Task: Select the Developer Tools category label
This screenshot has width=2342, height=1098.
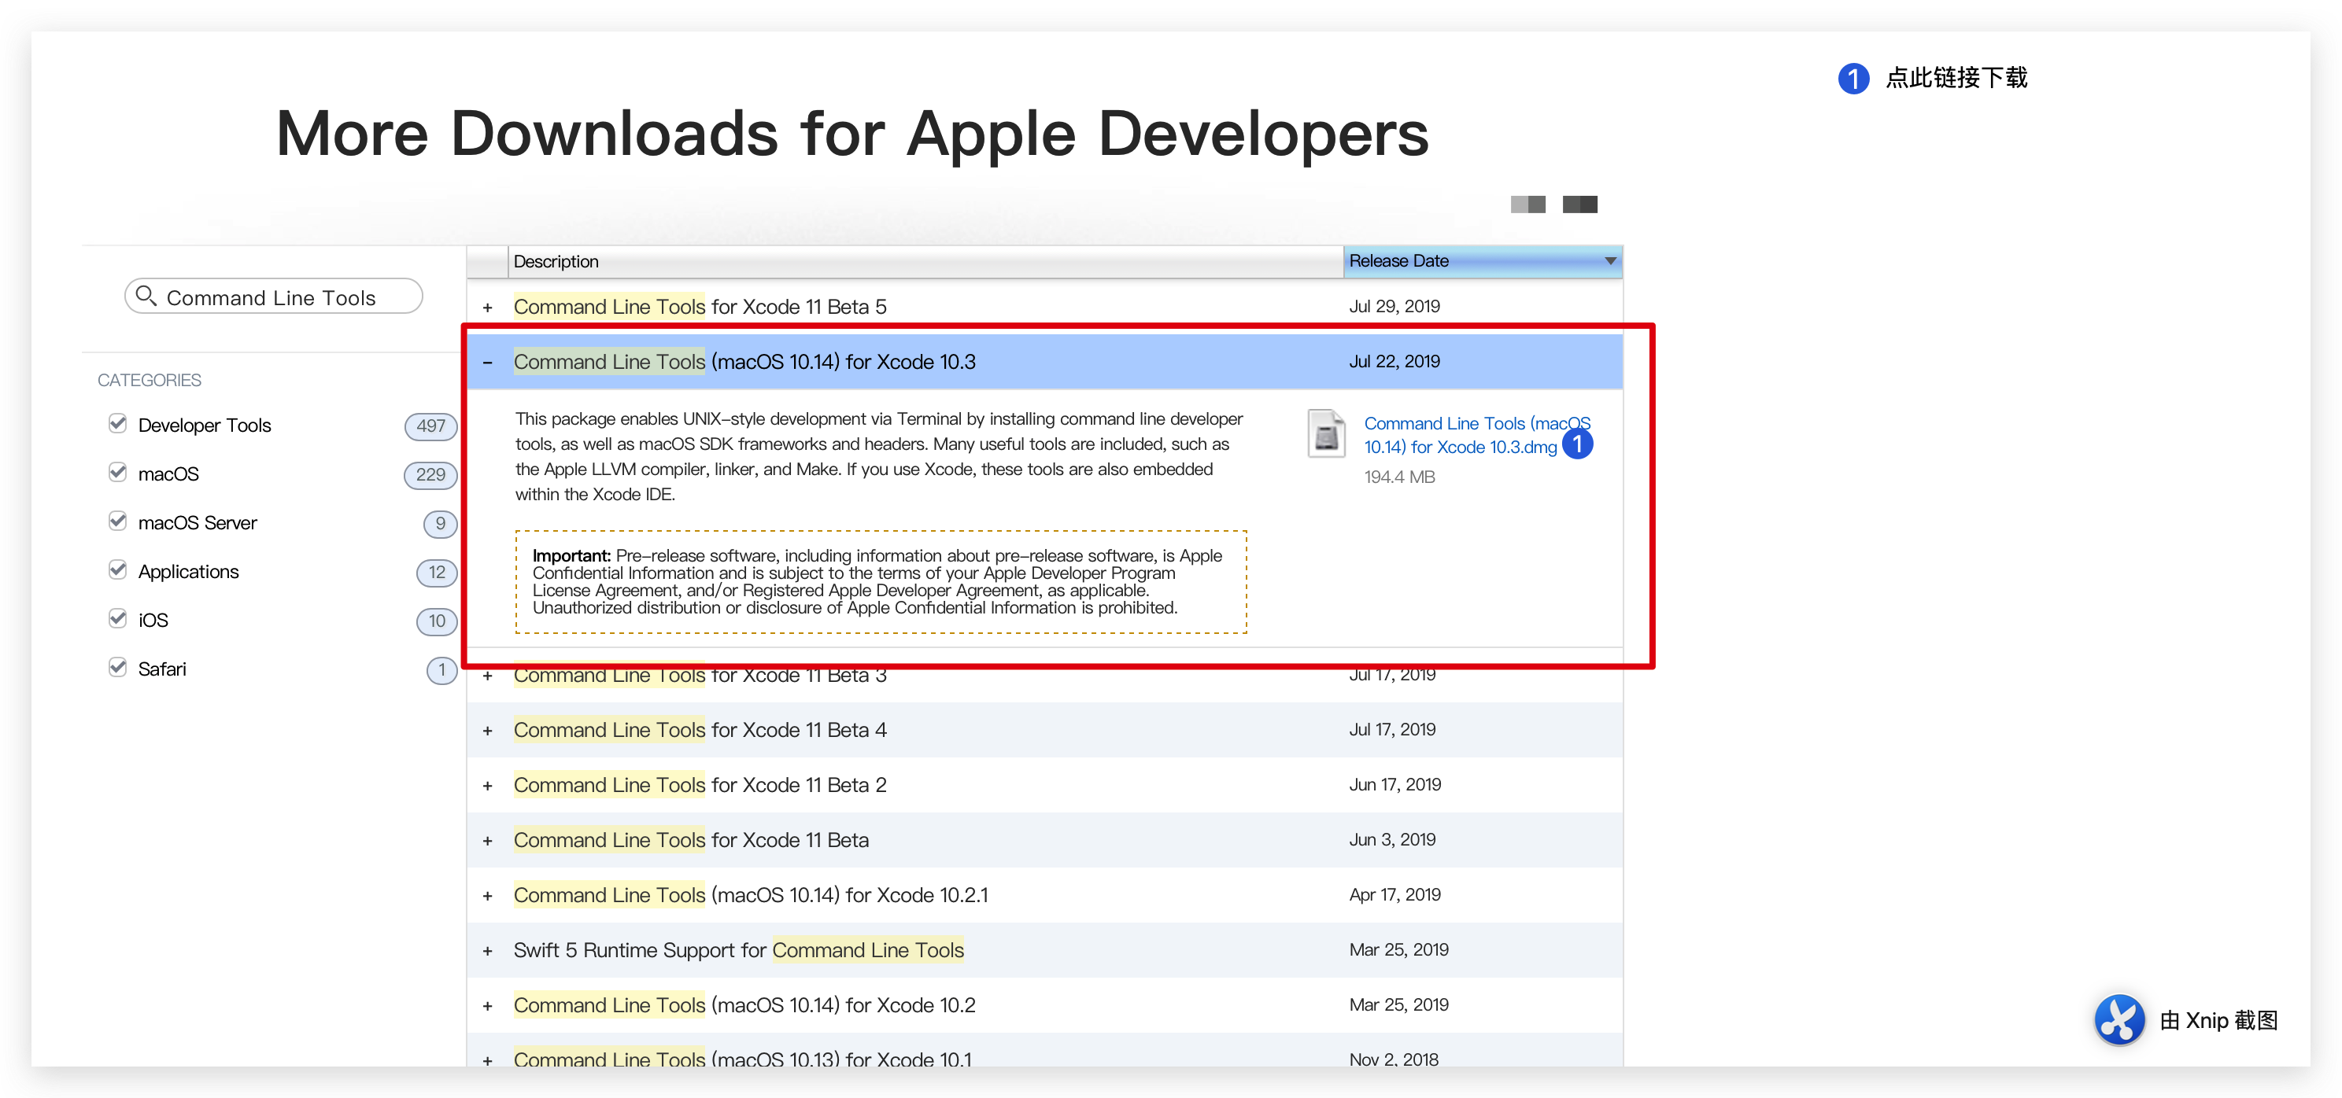Action: click(205, 425)
